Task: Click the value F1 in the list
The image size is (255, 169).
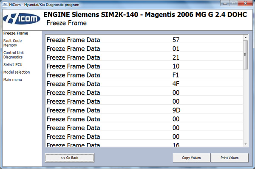Action: coord(176,75)
